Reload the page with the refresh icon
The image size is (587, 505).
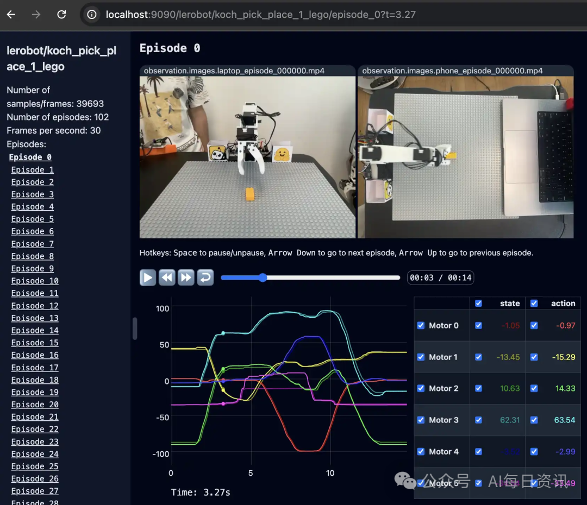tap(62, 15)
